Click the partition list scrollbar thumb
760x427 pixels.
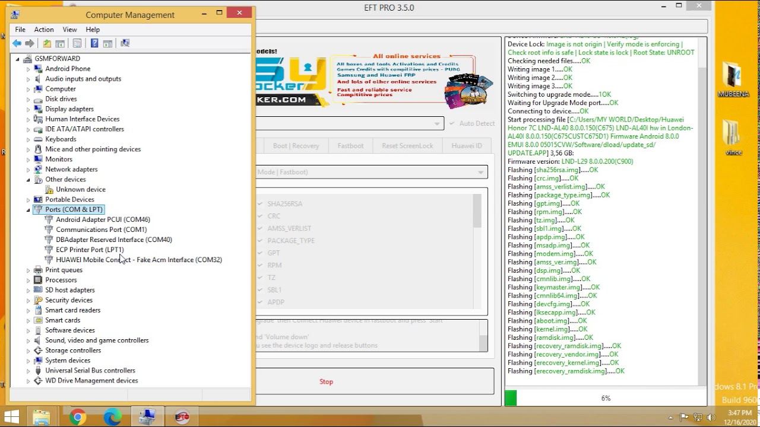click(x=477, y=212)
